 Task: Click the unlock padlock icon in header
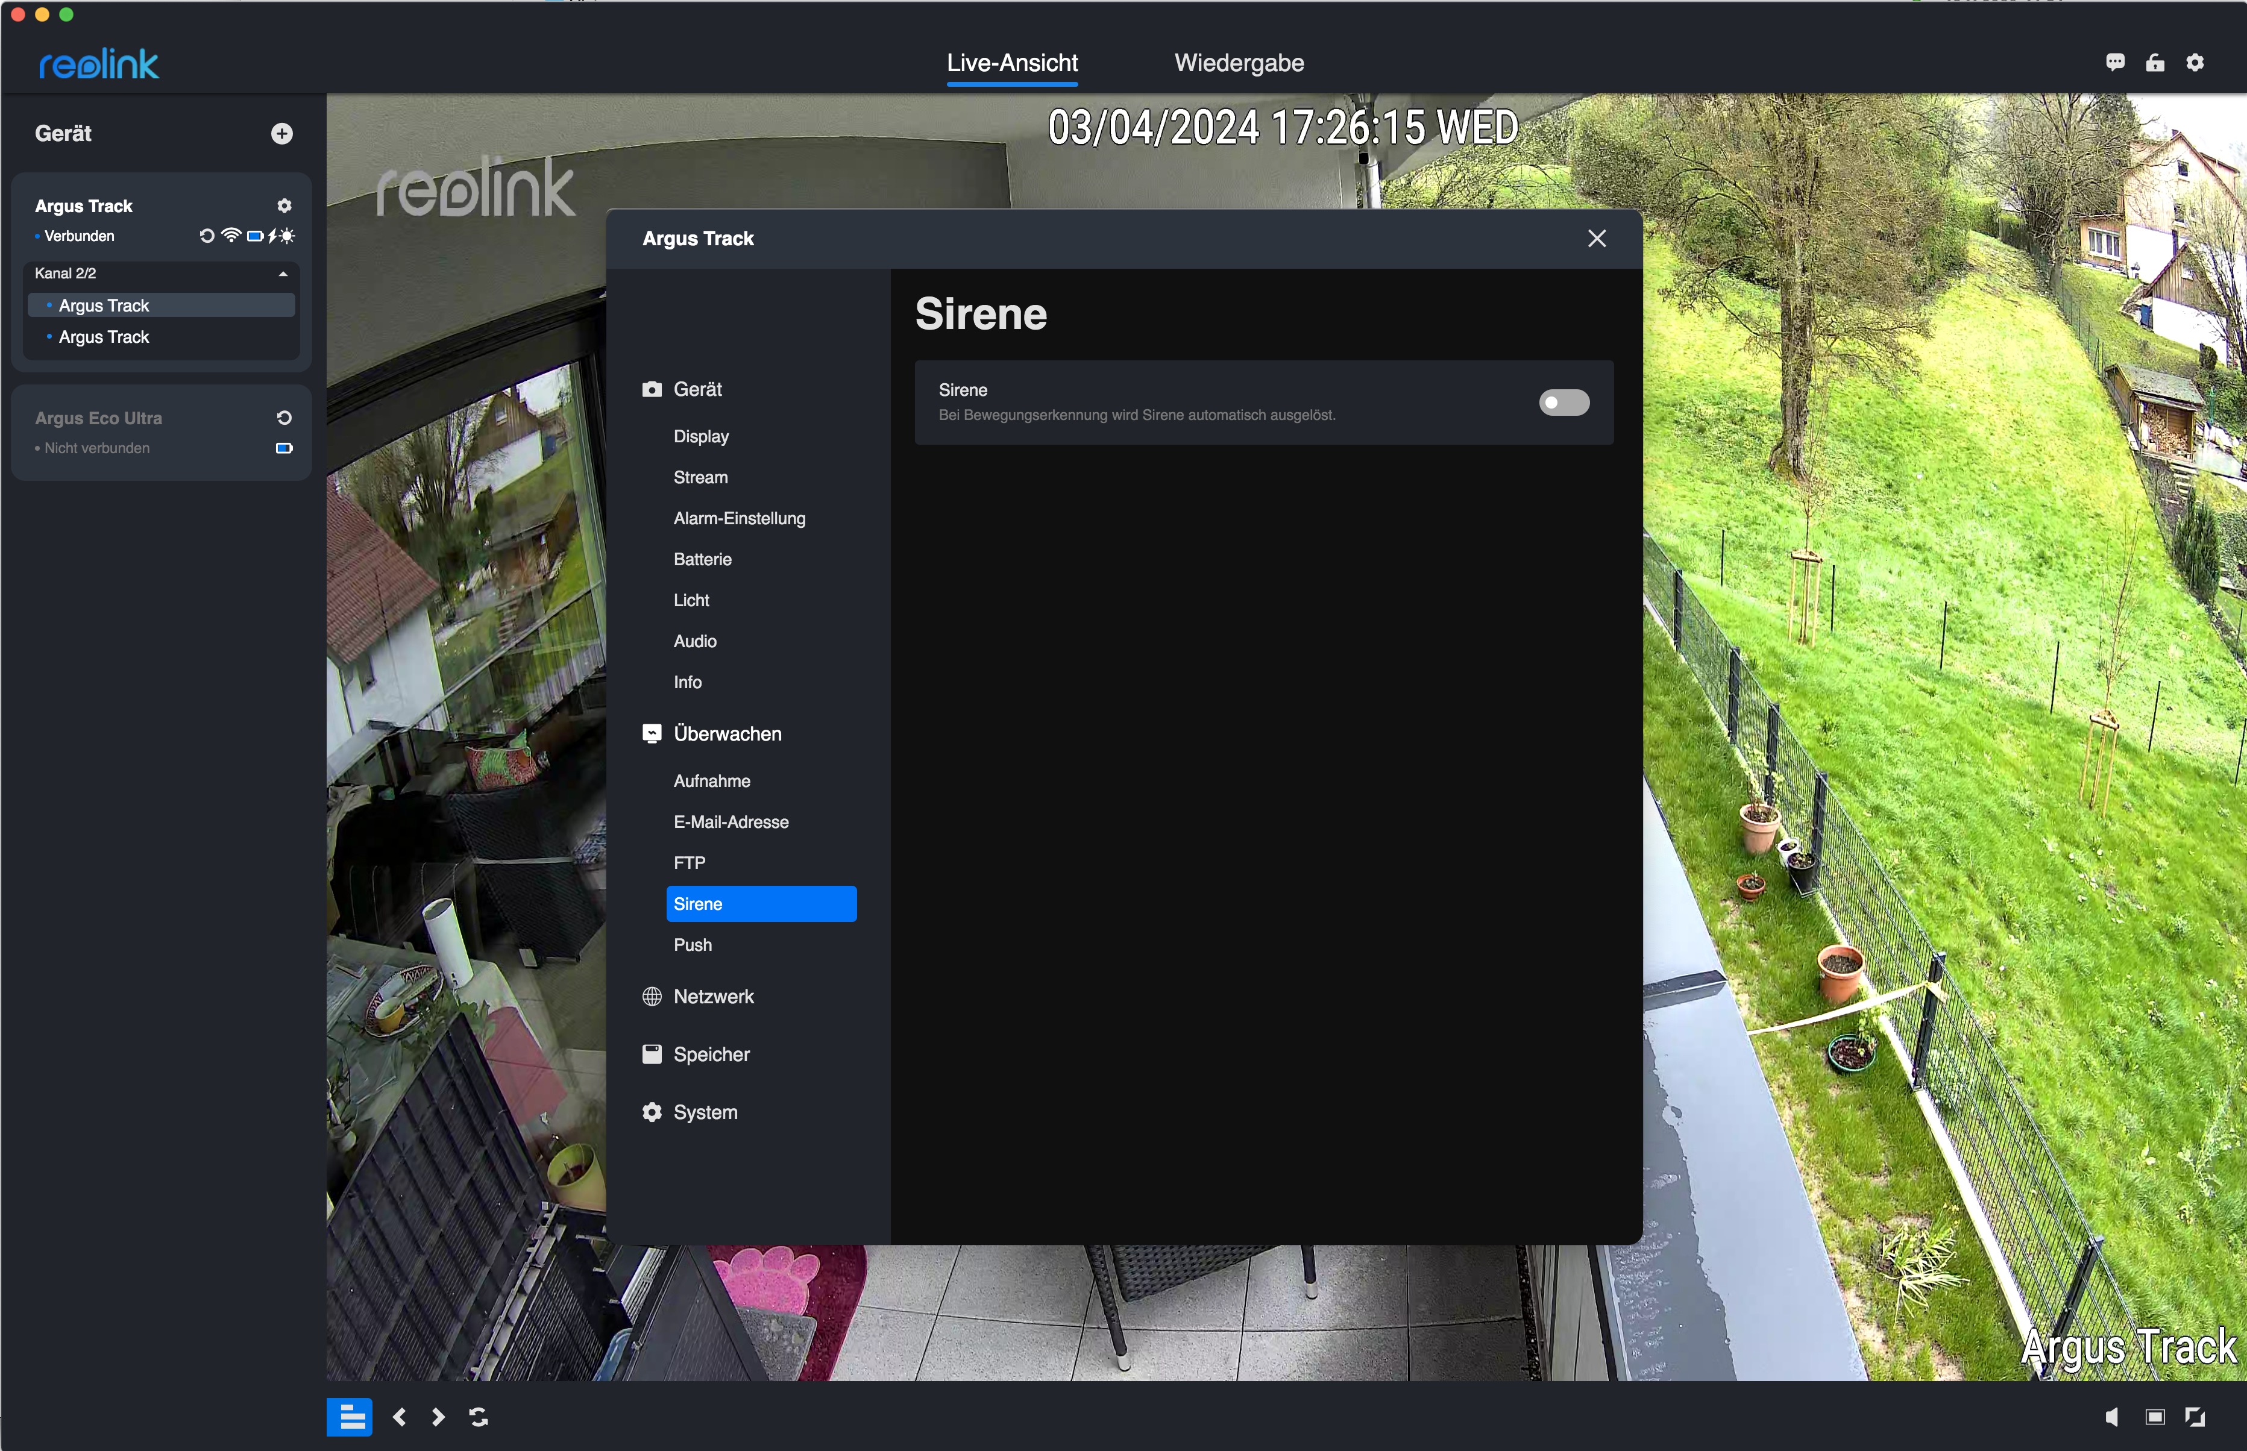tap(2155, 62)
